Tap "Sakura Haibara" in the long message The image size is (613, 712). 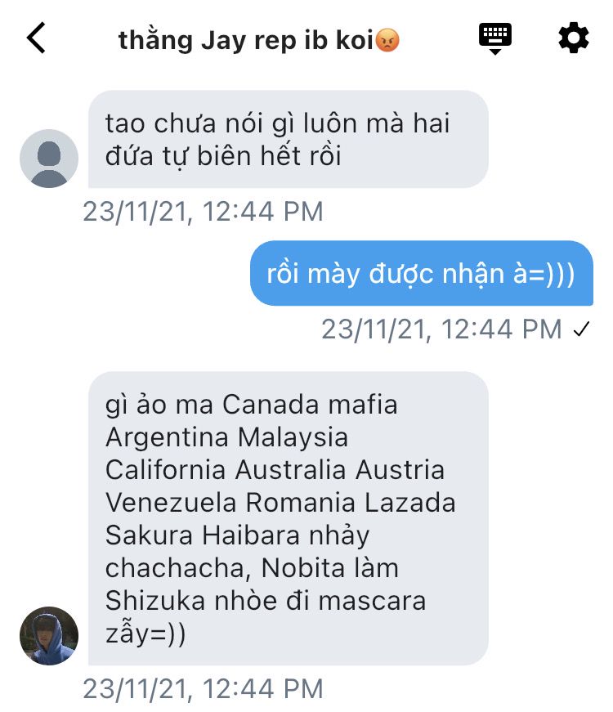203,535
